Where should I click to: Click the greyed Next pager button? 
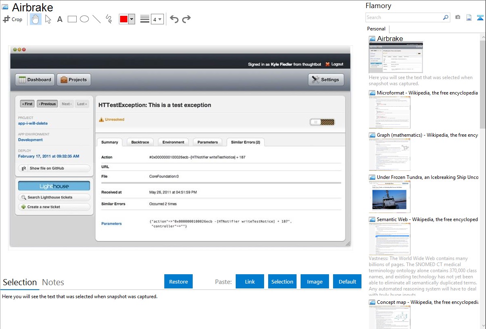(x=67, y=104)
